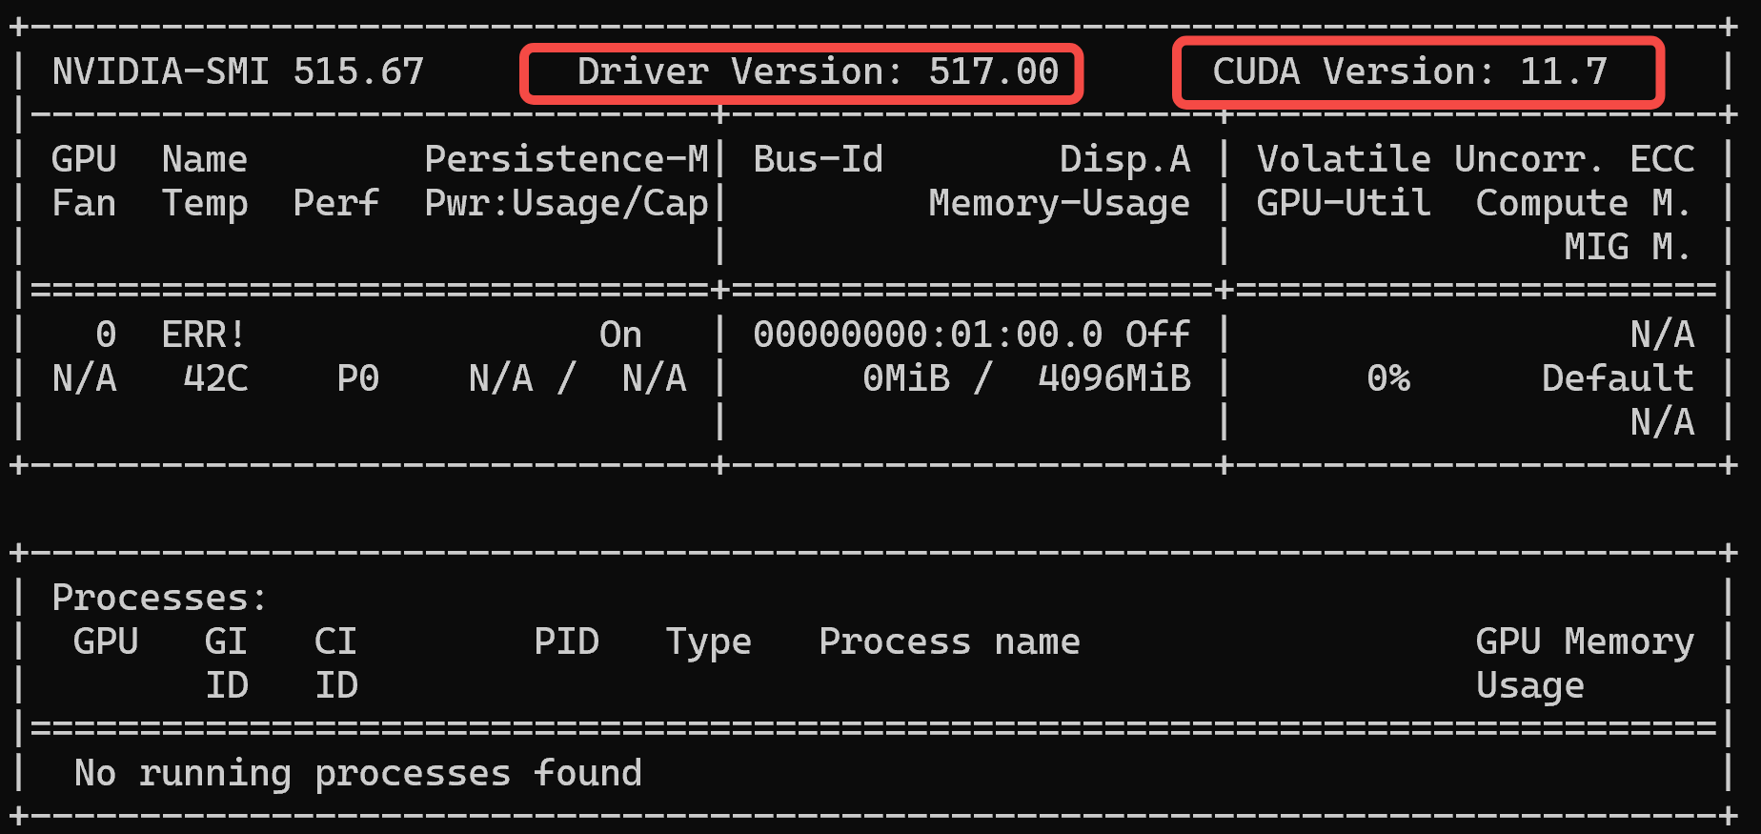Click the Driver Version 517.00 text
The height and width of the screenshot is (834, 1761).
tap(817, 72)
